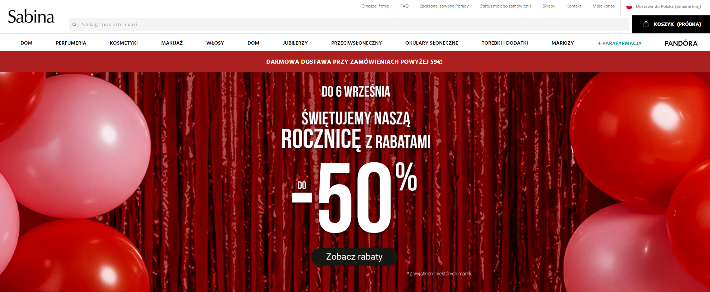Open the FAQ link
Image resolution: width=710 pixels, height=292 pixels.
(x=404, y=6)
